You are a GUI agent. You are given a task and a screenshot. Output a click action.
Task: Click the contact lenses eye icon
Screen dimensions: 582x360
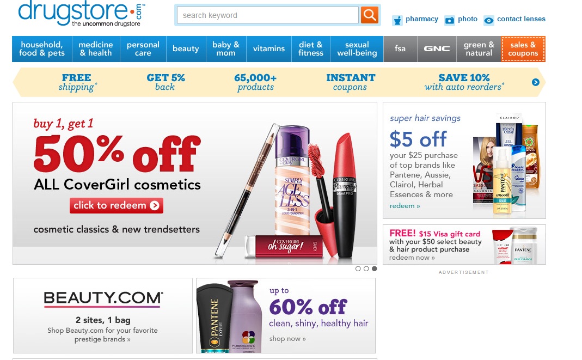pyautogui.click(x=488, y=20)
